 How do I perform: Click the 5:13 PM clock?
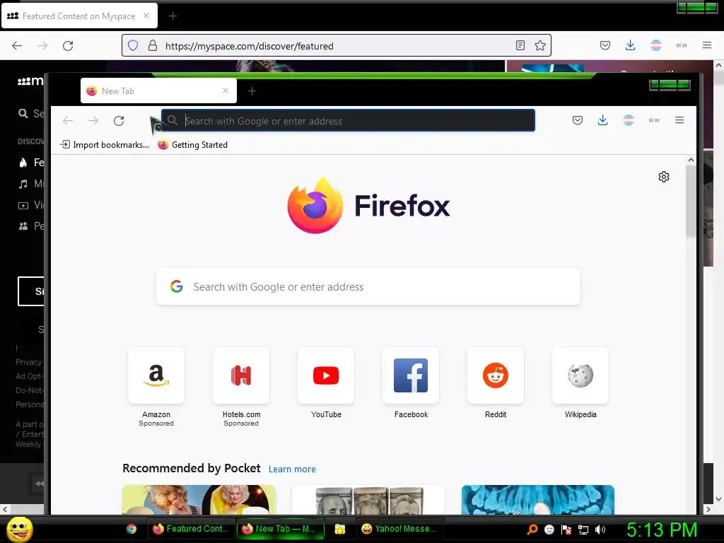coord(662,530)
